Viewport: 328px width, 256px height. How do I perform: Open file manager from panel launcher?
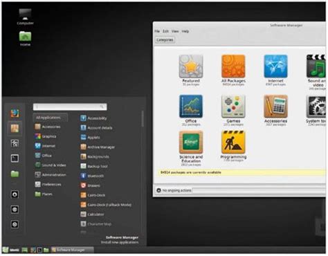click(46, 250)
